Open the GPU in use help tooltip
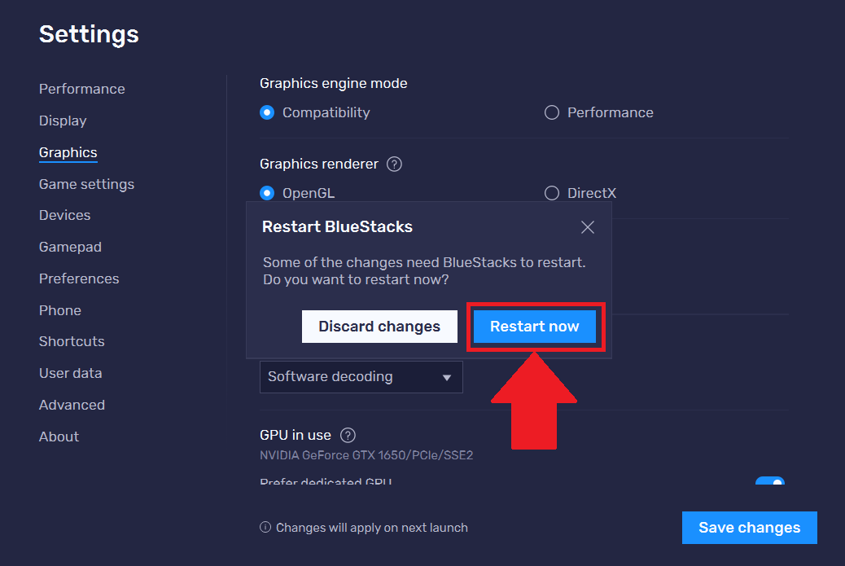Image resolution: width=845 pixels, height=566 pixels. tap(346, 435)
